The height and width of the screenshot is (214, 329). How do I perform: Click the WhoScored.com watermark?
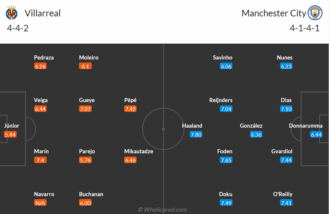click(x=162, y=209)
